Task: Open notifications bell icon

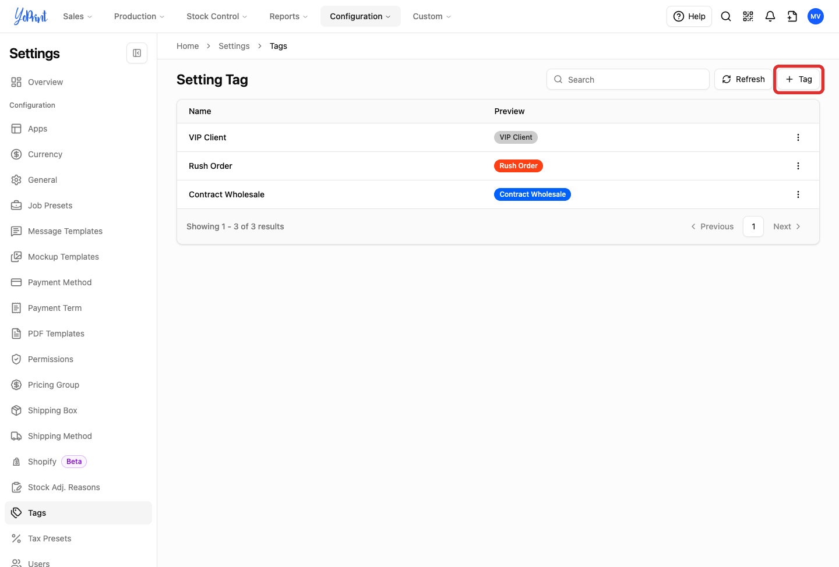Action: (770, 16)
